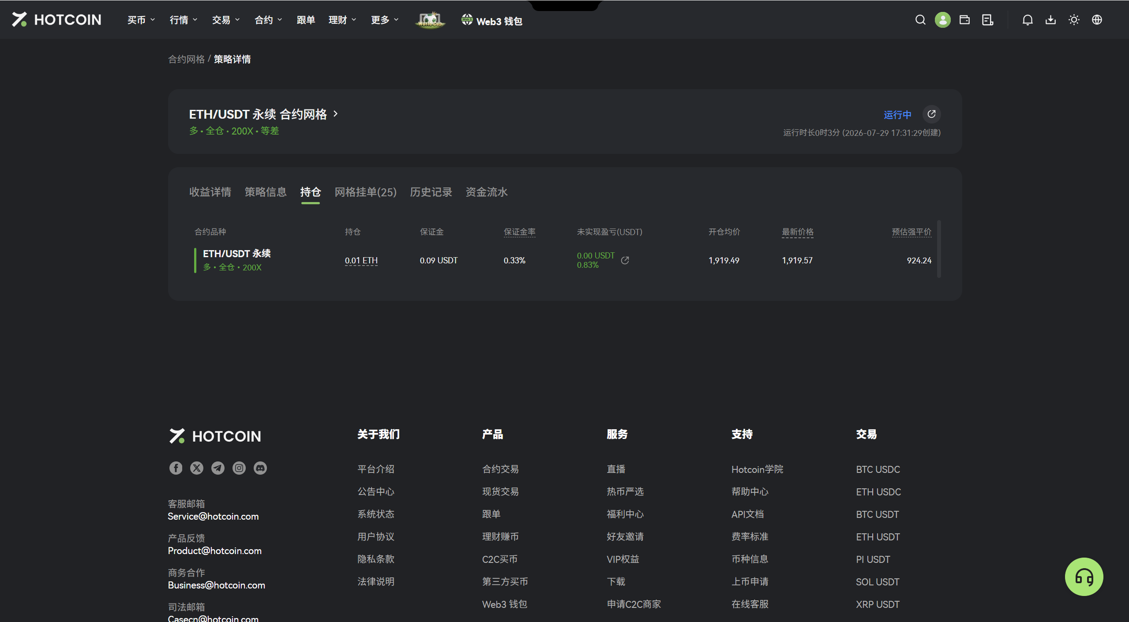Open 直播 footer link

pos(616,469)
